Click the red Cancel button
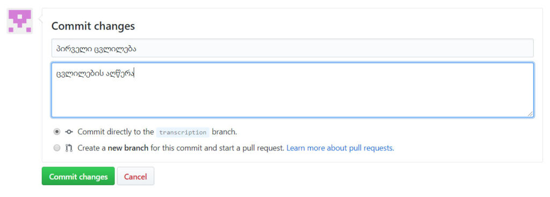 point(135,177)
